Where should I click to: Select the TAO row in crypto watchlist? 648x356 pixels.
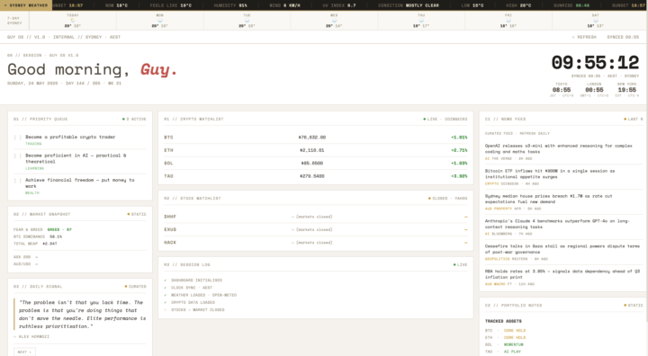316,176
